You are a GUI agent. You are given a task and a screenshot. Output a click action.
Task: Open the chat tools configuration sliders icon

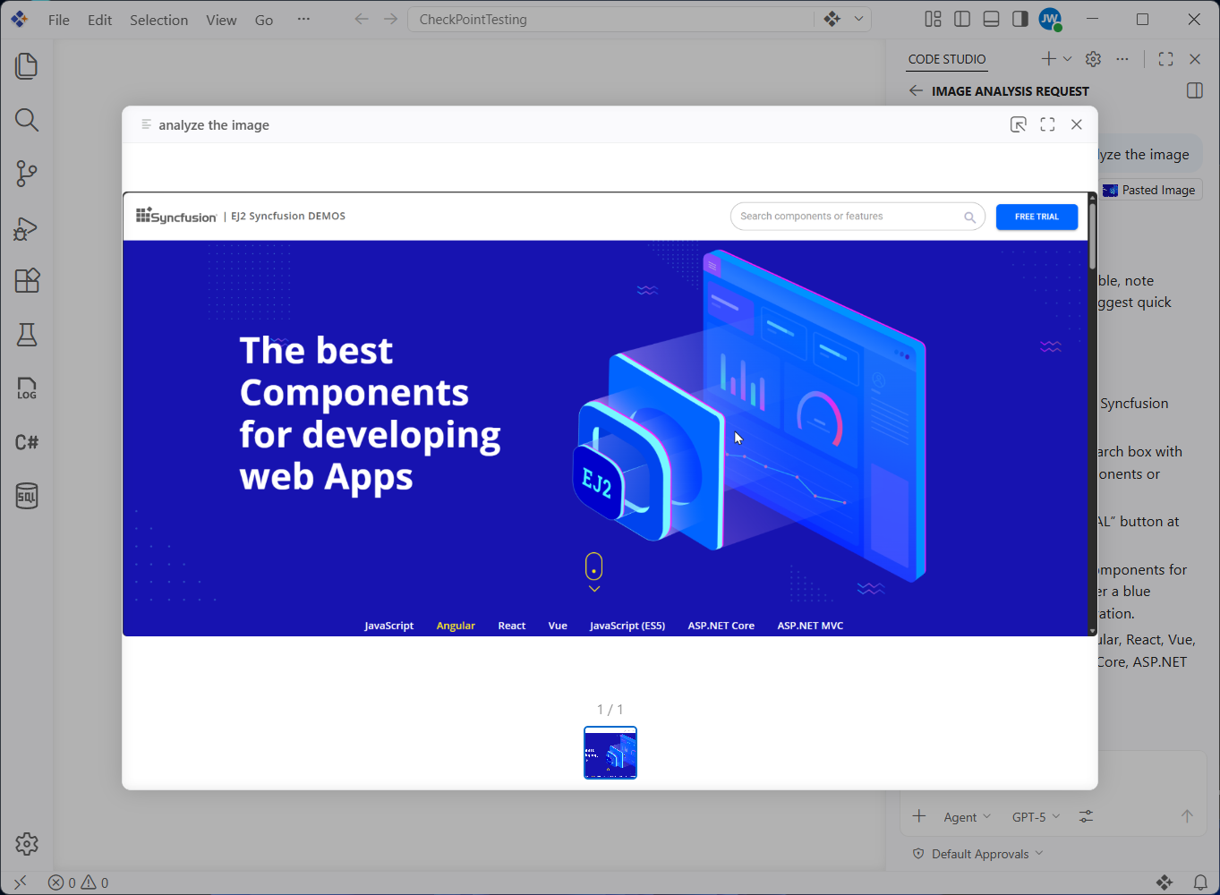click(1086, 816)
